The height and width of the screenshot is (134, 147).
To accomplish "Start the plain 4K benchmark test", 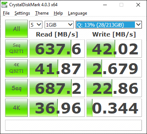I will coord(16,108).
